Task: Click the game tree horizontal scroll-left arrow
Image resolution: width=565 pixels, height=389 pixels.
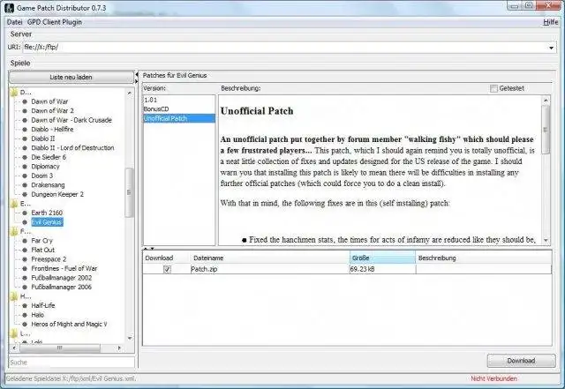Action: click(x=14, y=348)
